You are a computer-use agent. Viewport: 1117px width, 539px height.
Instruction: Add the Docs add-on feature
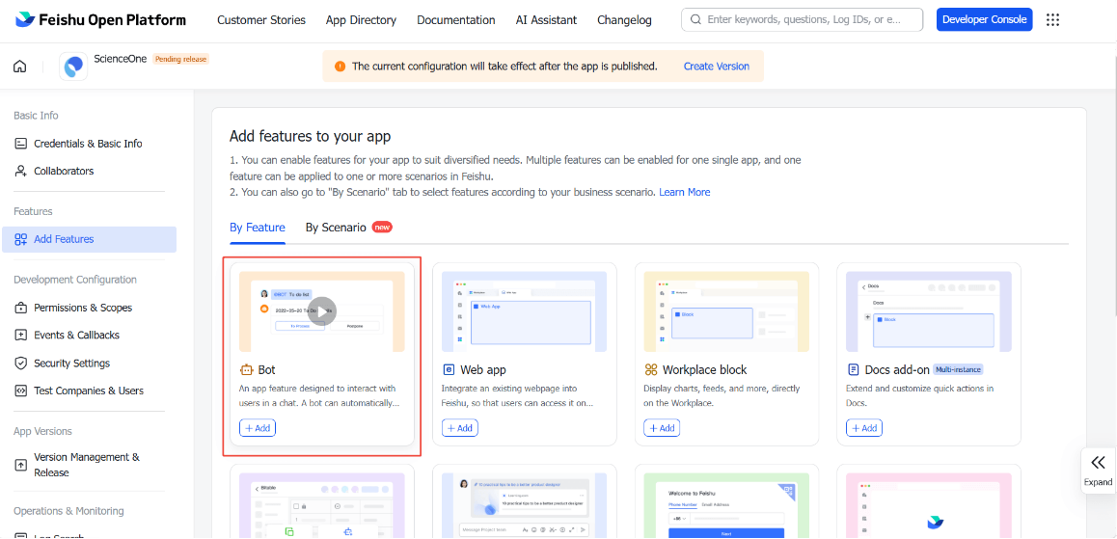864,428
